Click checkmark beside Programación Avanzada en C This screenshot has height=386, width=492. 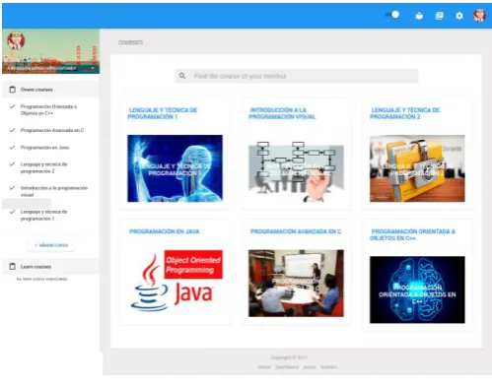tap(12, 130)
